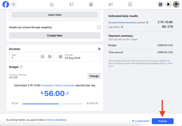The width and height of the screenshot is (182, 126).
Task: Open the profile avatar account menu
Action: (176, 4)
